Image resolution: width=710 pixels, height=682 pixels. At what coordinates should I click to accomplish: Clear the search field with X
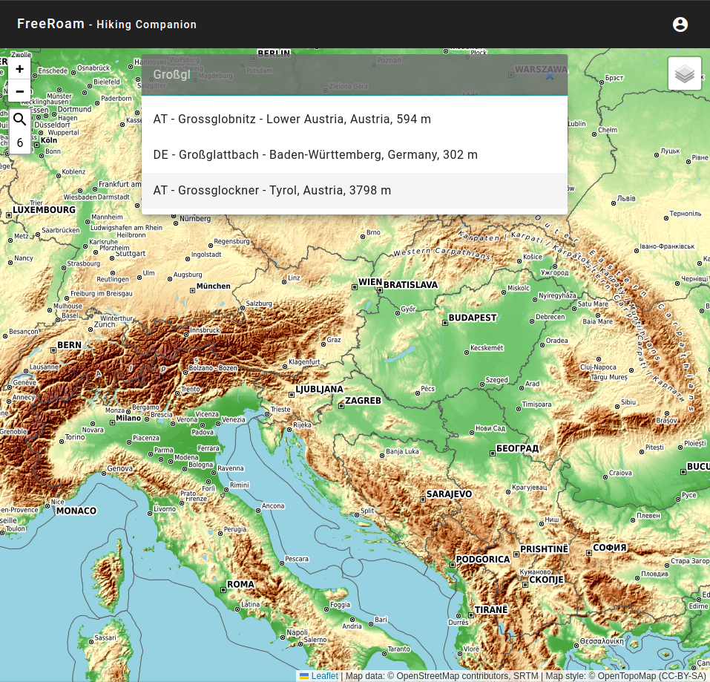(550, 76)
